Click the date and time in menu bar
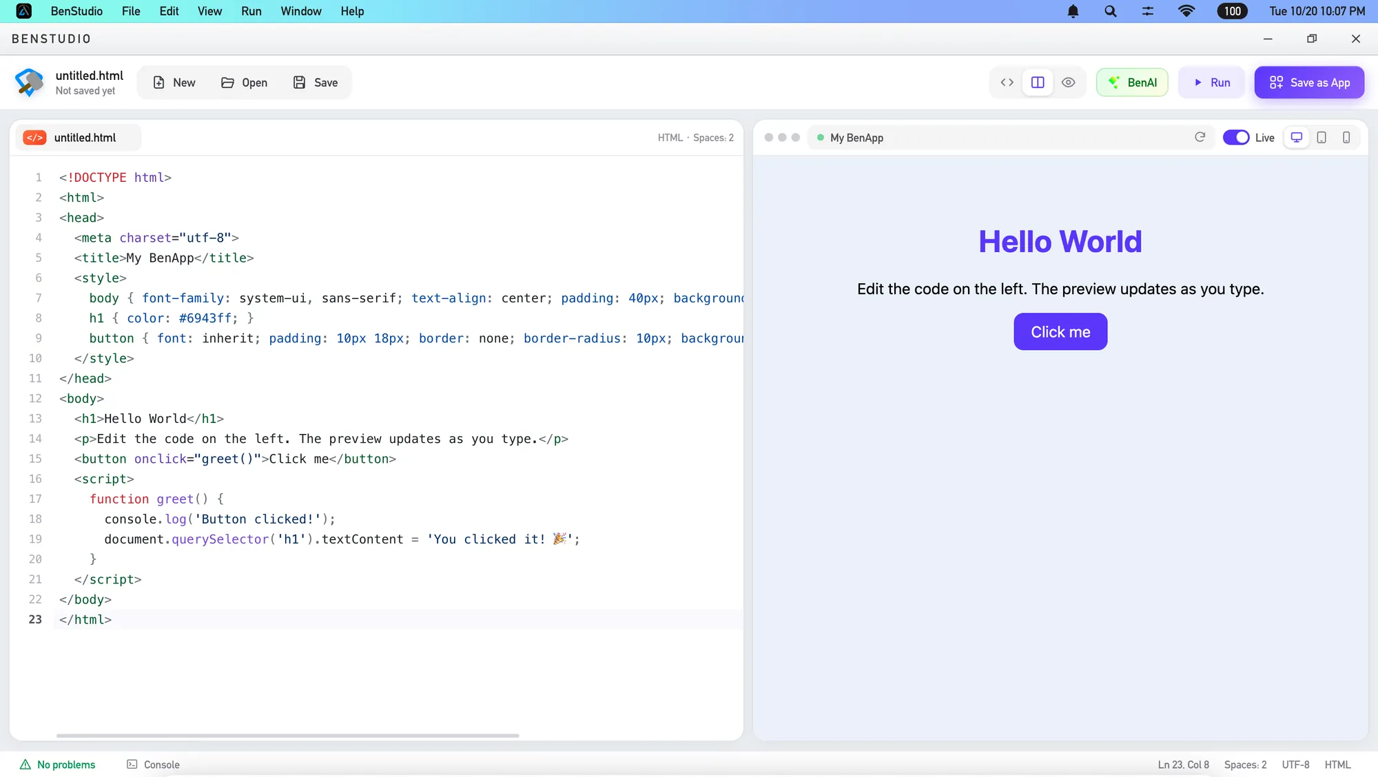This screenshot has width=1378, height=777. 1317,11
